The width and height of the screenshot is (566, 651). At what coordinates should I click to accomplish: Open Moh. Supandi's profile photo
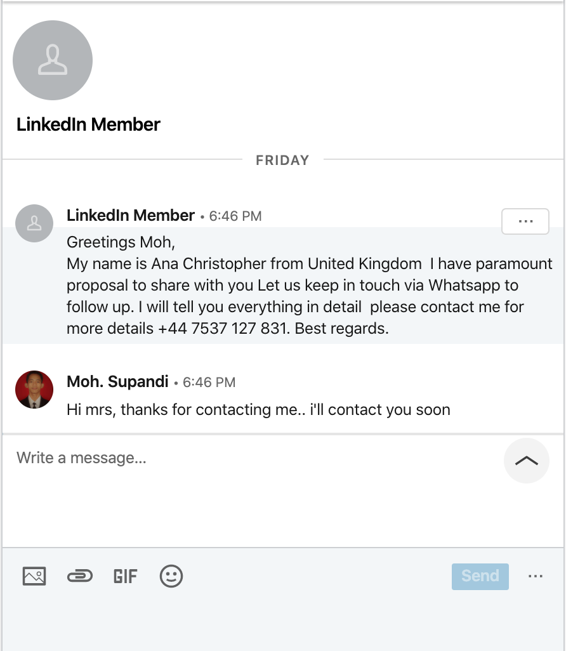pyautogui.click(x=34, y=390)
